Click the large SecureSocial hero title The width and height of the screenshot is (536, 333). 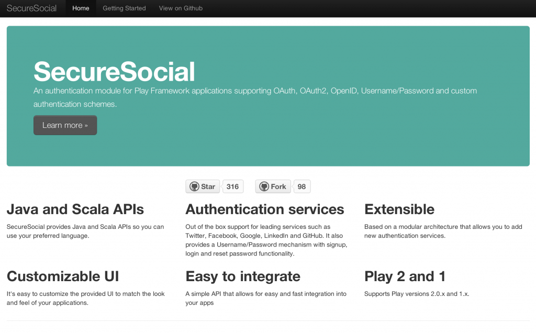coord(114,72)
